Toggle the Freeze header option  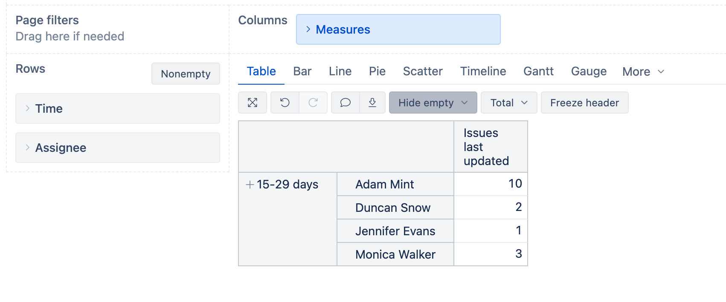point(584,103)
